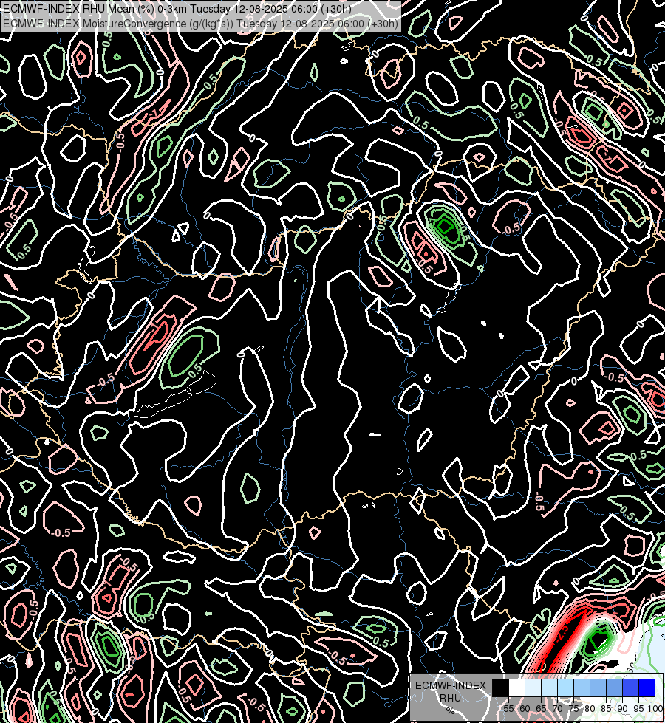Click the legend tick value 80
The height and width of the screenshot is (723, 665).
tap(590, 709)
